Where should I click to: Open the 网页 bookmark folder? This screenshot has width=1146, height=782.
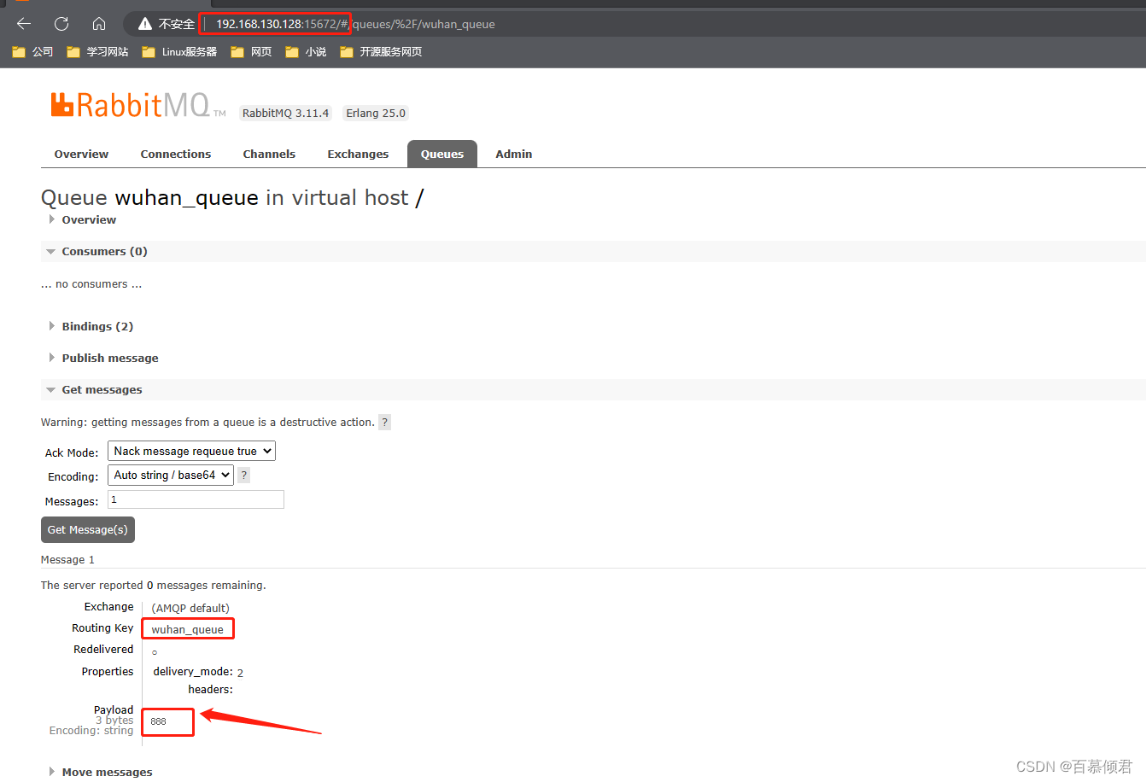(x=251, y=52)
